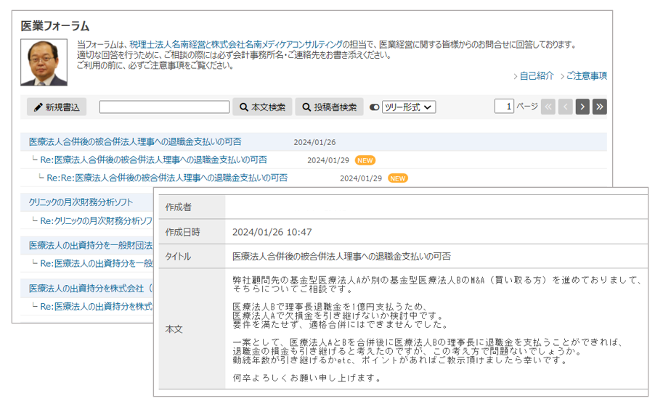The image size is (663, 409).
Task: Open the 自己紹介 link
Action: coord(537,76)
